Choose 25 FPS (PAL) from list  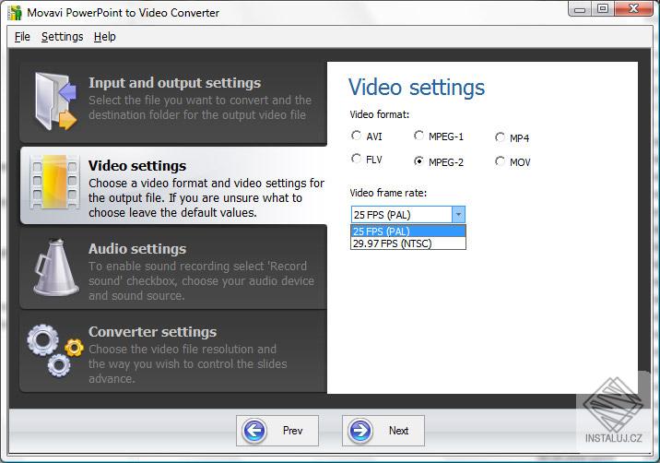coord(407,231)
